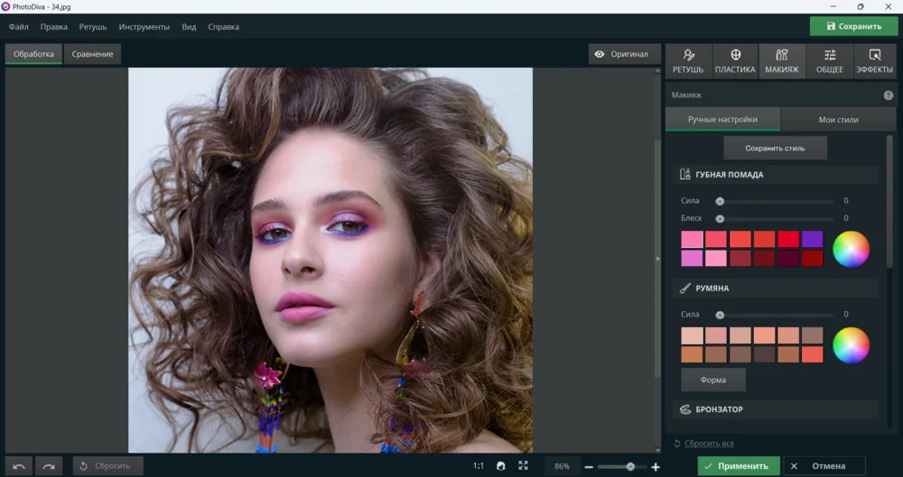Redo the edit with the forward arrow
Viewport: 903px width, 477px height.
click(x=49, y=466)
